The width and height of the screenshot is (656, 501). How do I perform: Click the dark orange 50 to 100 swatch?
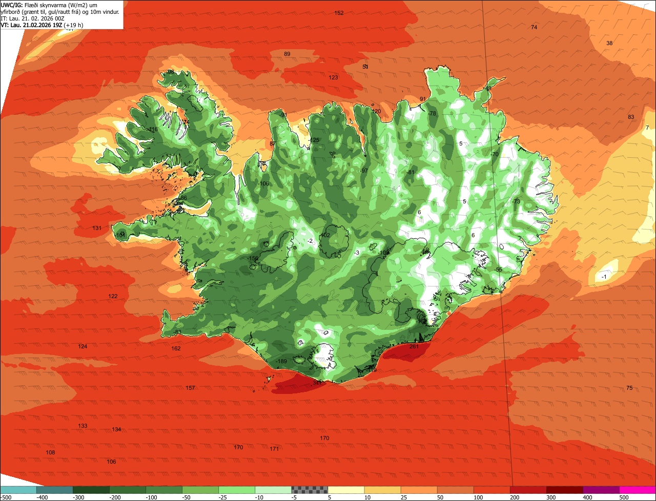point(455,490)
